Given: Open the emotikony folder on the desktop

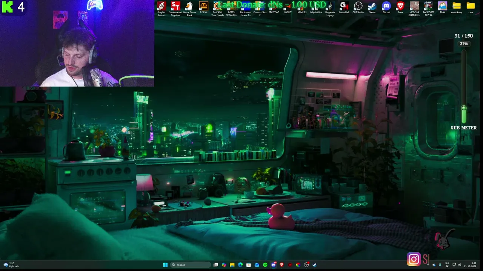Looking at the screenshot, I should (457, 8).
